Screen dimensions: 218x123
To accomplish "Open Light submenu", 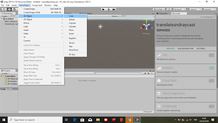I will coord(42,27).
